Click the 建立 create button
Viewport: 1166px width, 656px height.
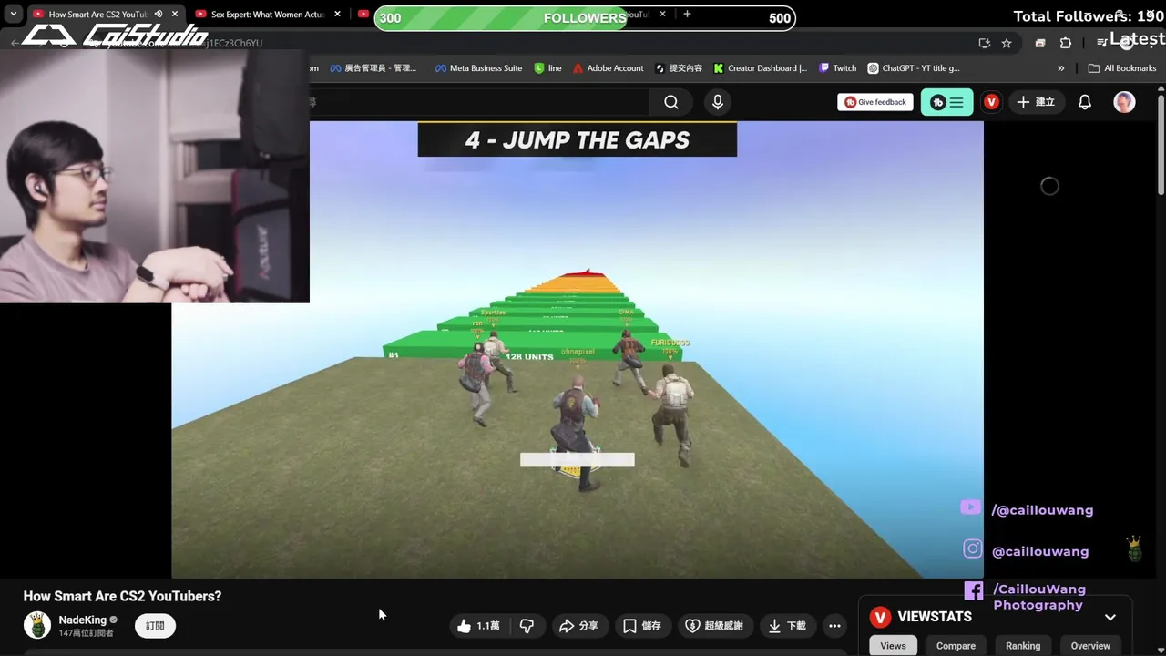click(1035, 102)
